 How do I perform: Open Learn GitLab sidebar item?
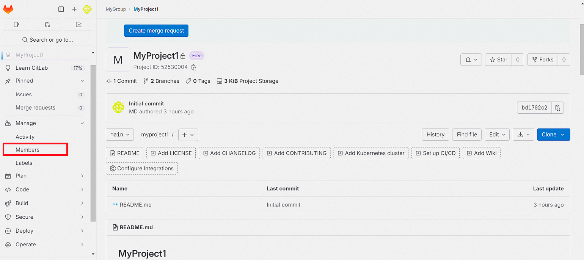(x=45, y=68)
